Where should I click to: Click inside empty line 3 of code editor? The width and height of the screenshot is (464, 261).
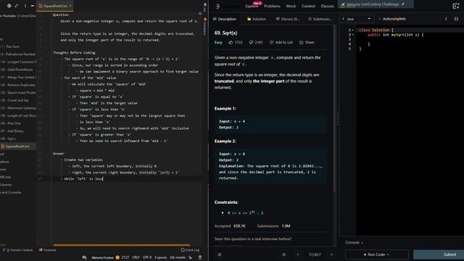pos(410,39)
